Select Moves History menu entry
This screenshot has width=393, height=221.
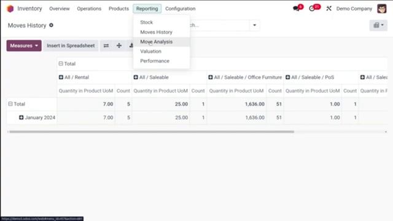click(161, 32)
